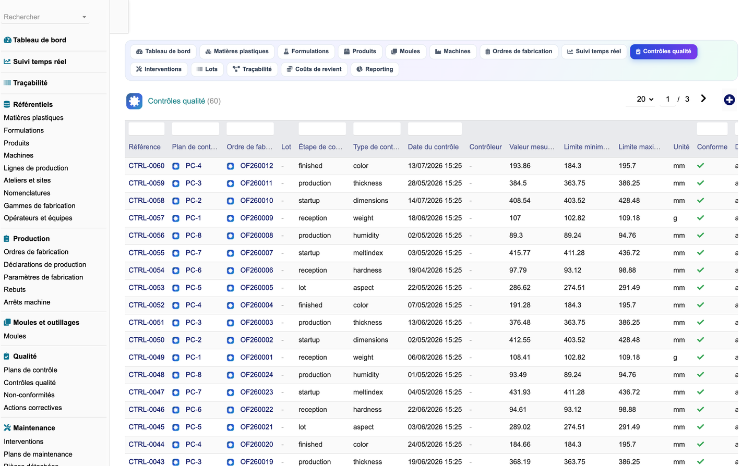Image resolution: width=754 pixels, height=466 pixels.
Task: Click the Ordre de fabrication filter field
Action: [x=250, y=129]
